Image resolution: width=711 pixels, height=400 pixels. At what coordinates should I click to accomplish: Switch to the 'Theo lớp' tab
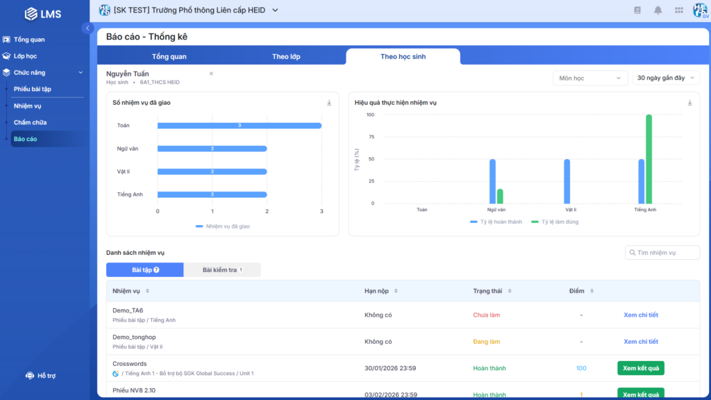click(x=286, y=57)
